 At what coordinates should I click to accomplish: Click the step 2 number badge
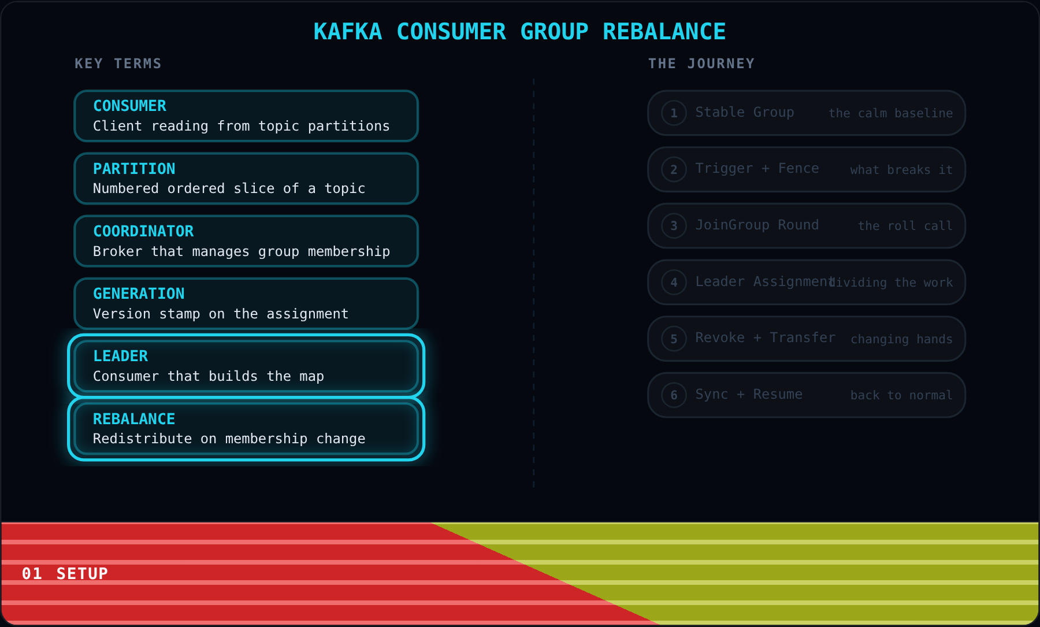tap(674, 169)
